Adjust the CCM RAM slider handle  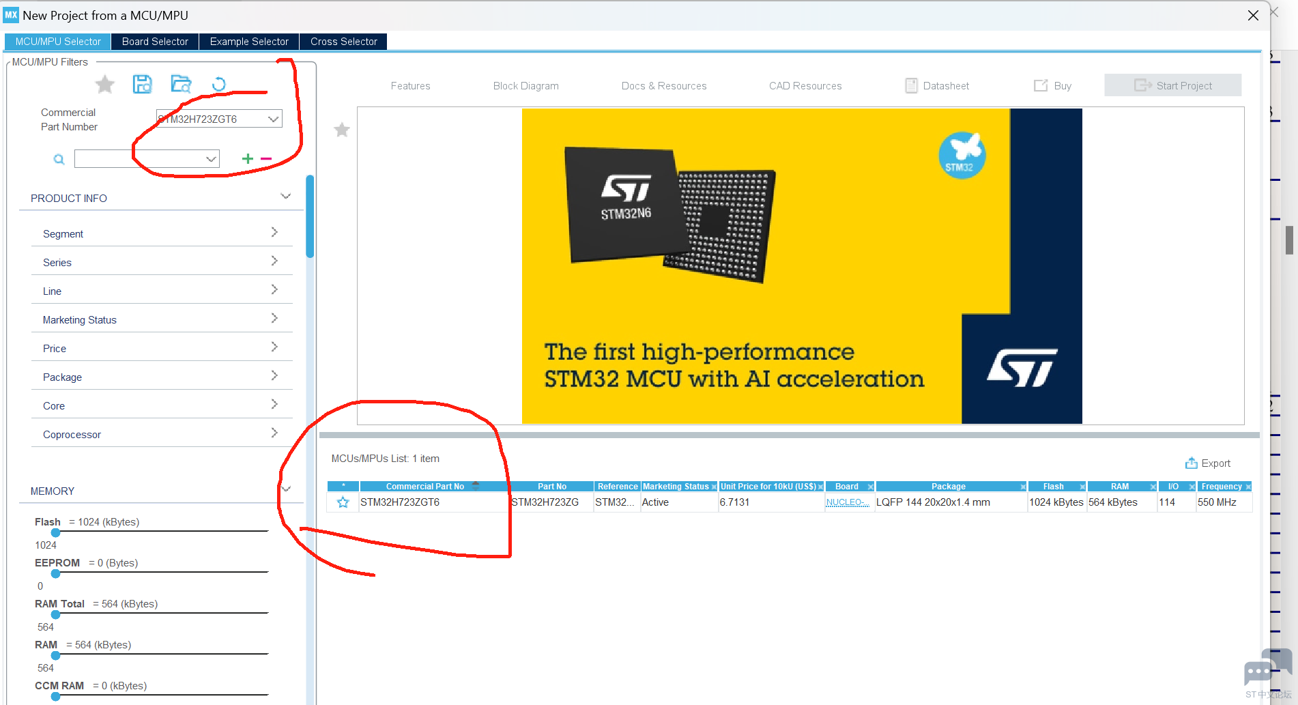[56, 696]
